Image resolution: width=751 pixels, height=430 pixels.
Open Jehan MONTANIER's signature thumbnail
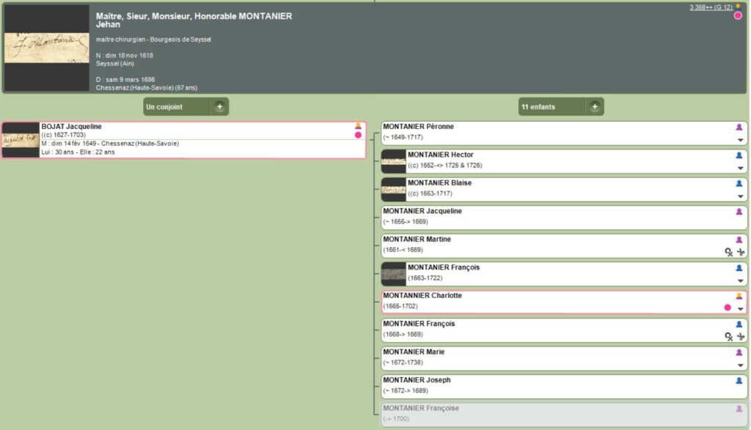click(x=47, y=48)
